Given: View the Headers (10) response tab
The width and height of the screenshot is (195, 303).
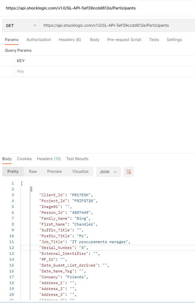Looking at the screenshot, I should [x=49, y=159].
